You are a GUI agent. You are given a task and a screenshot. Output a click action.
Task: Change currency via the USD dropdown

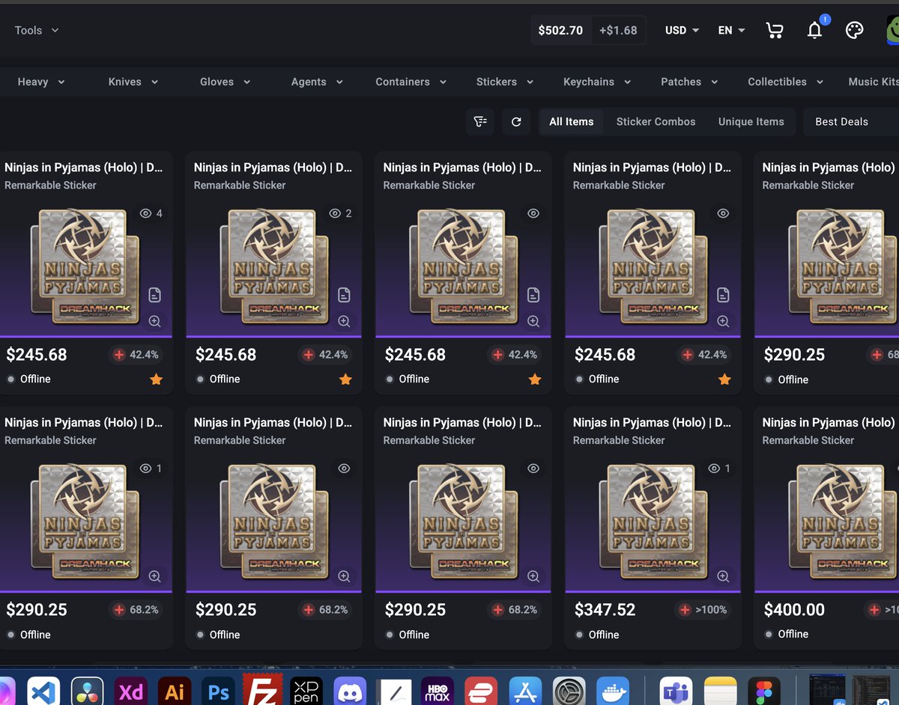(680, 30)
